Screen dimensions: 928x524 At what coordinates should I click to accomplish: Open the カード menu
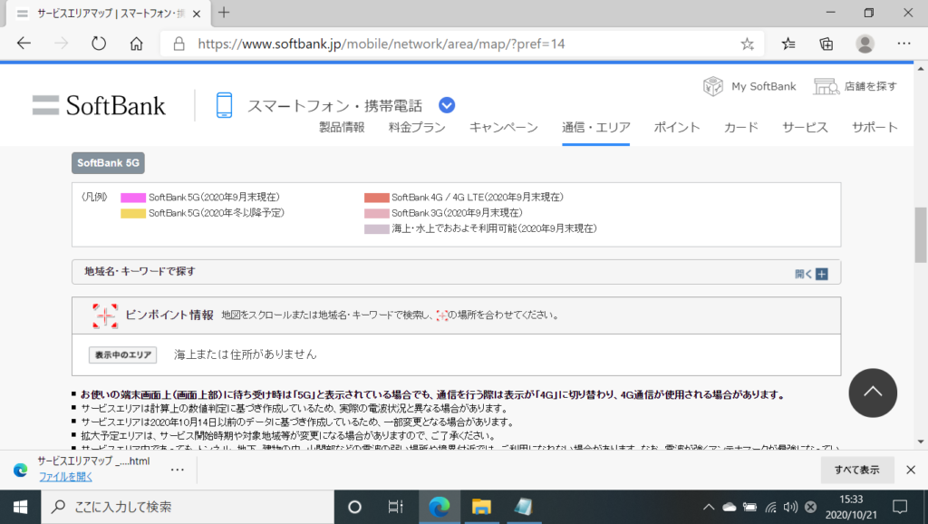pos(741,127)
